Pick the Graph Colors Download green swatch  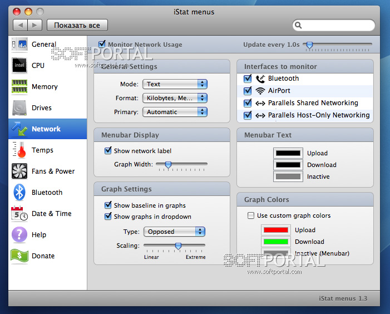(276, 242)
